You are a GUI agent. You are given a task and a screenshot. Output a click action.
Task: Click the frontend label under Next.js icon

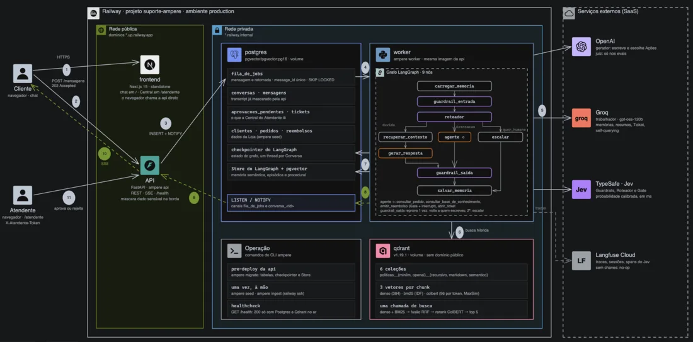coord(150,81)
